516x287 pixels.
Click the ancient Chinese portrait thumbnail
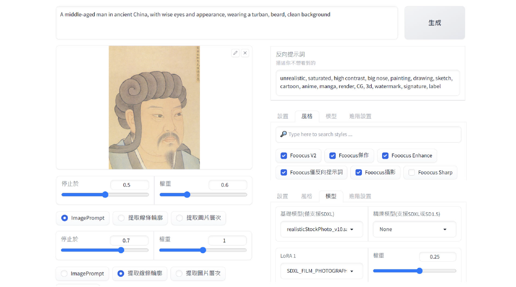click(x=154, y=107)
